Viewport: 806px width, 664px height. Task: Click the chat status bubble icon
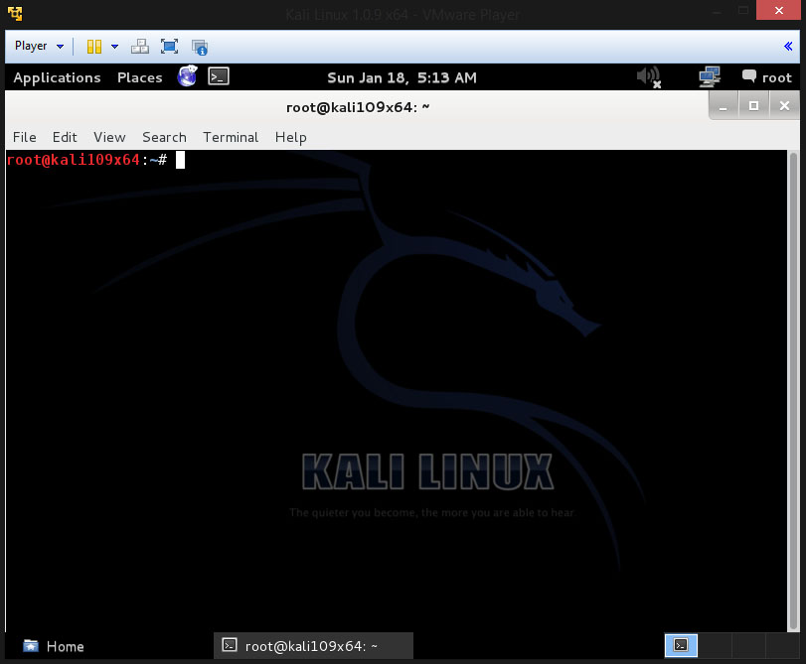[749, 76]
